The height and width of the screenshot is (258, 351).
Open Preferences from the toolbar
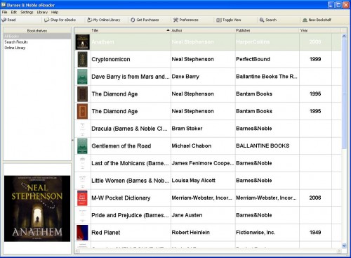[186, 20]
